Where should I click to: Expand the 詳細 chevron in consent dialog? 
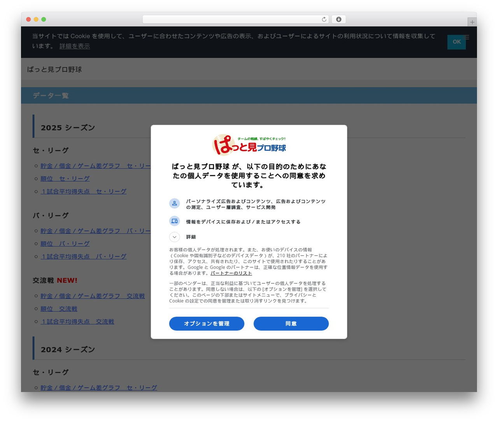tap(174, 237)
